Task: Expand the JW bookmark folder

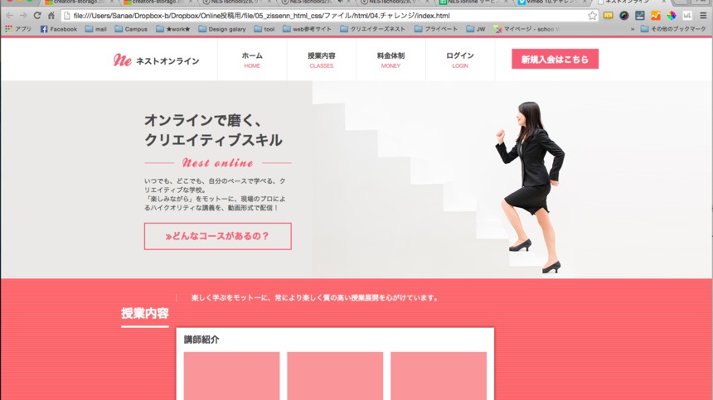Action: coord(476,29)
